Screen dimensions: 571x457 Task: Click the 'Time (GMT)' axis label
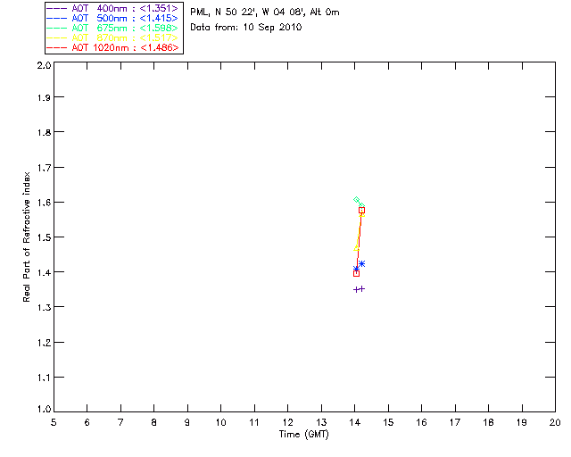pyautogui.click(x=303, y=434)
